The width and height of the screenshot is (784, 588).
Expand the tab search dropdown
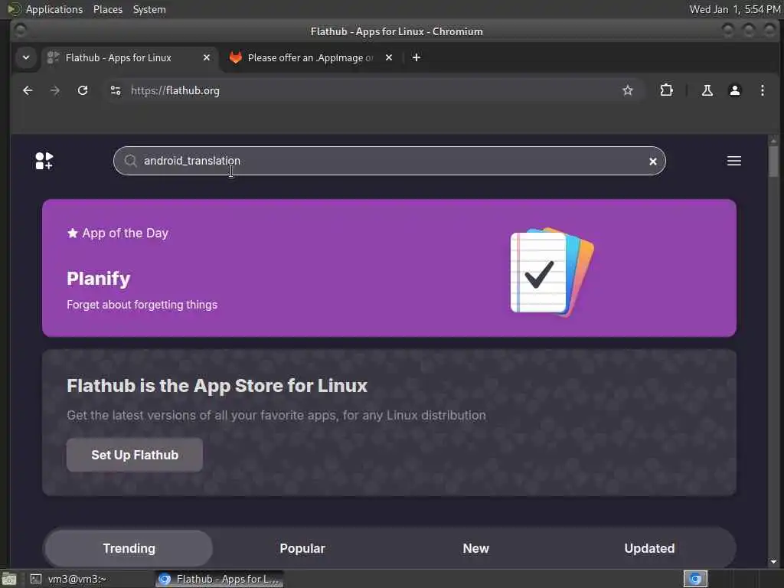tap(26, 57)
